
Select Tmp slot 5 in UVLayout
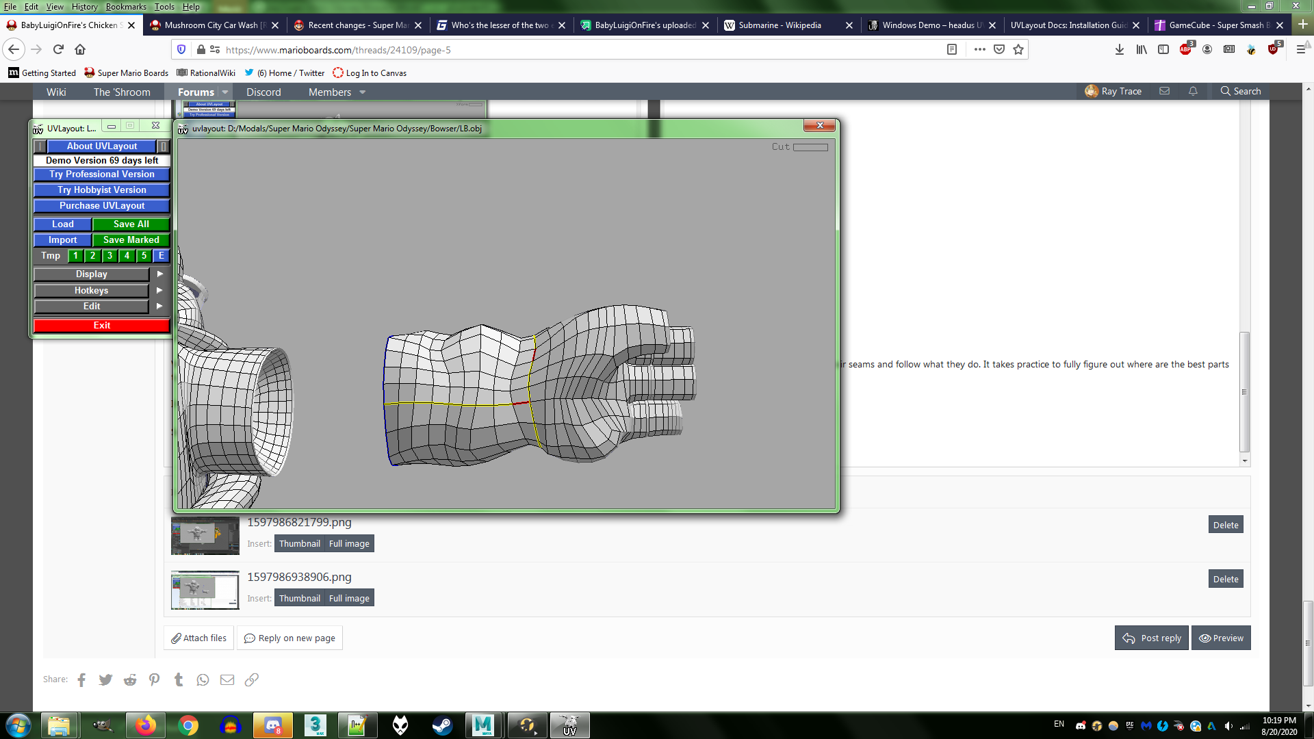click(x=144, y=256)
